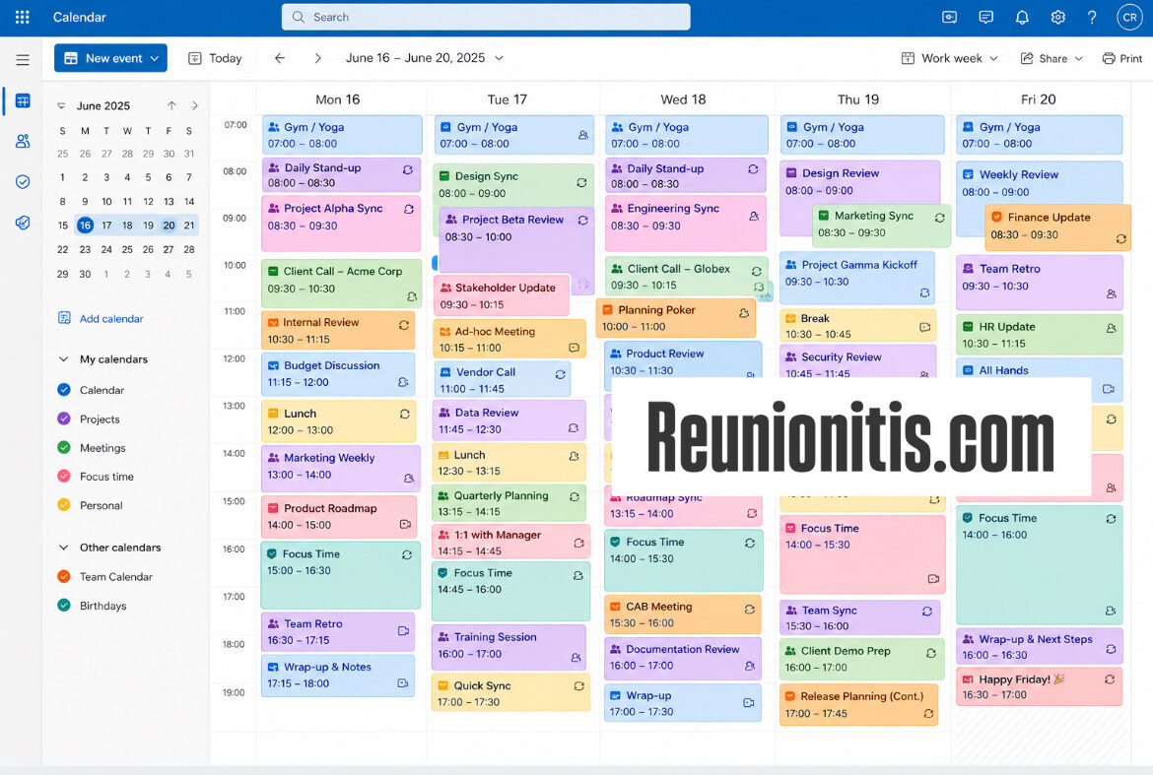The width and height of the screenshot is (1153, 775).
Task: Click the Search input field
Action: 485,17
